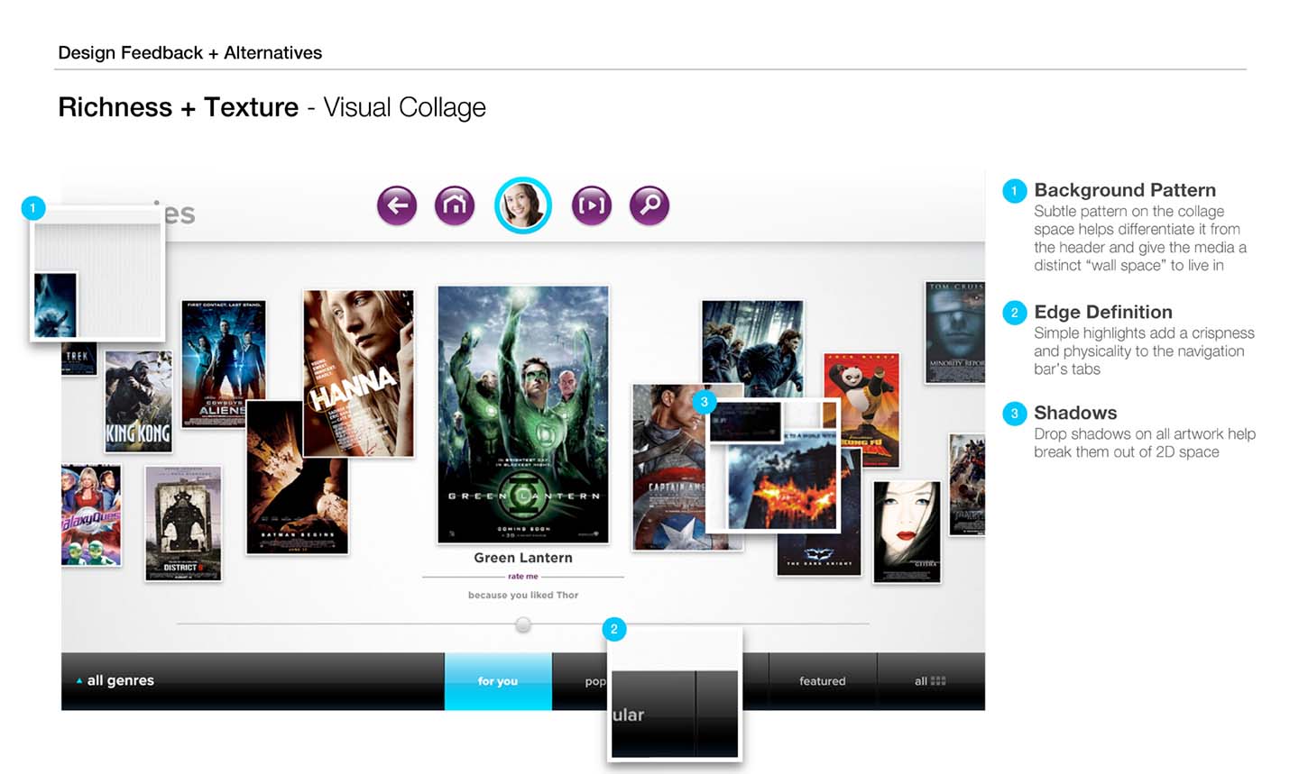Open the Memoirs of a Geisha poster

(x=907, y=532)
